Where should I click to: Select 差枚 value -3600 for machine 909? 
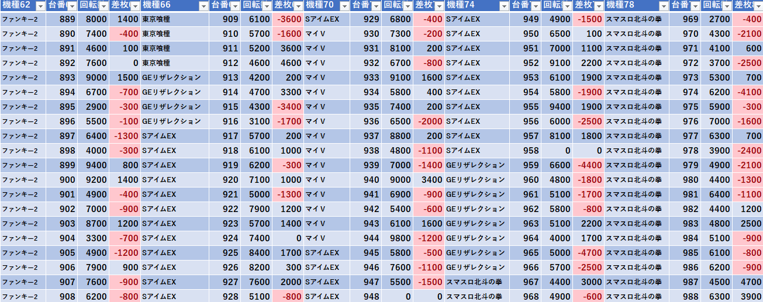click(x=288, y=19)
